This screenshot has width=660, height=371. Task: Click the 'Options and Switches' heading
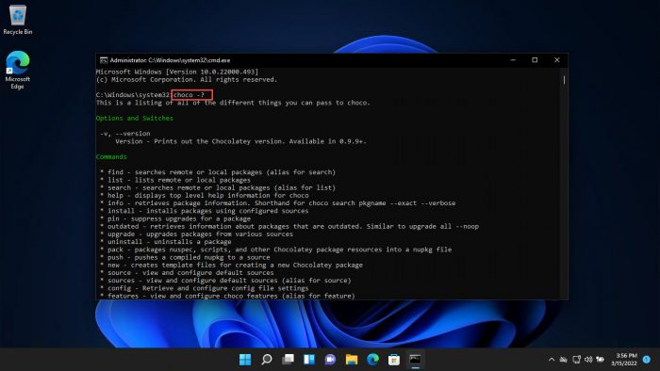pyautogui.click(x=134, y=118)
